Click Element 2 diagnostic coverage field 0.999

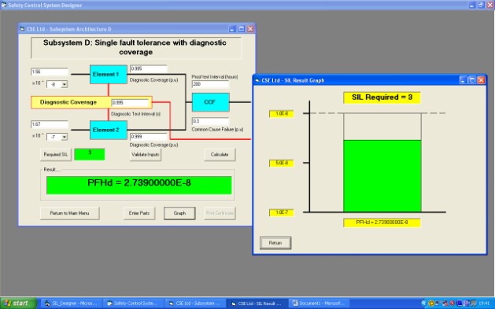point(149,137)
